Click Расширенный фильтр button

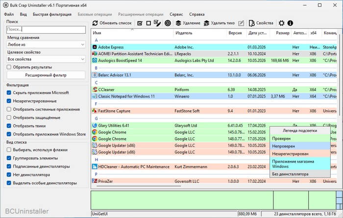pyautogui.click(x=46, y=75)
